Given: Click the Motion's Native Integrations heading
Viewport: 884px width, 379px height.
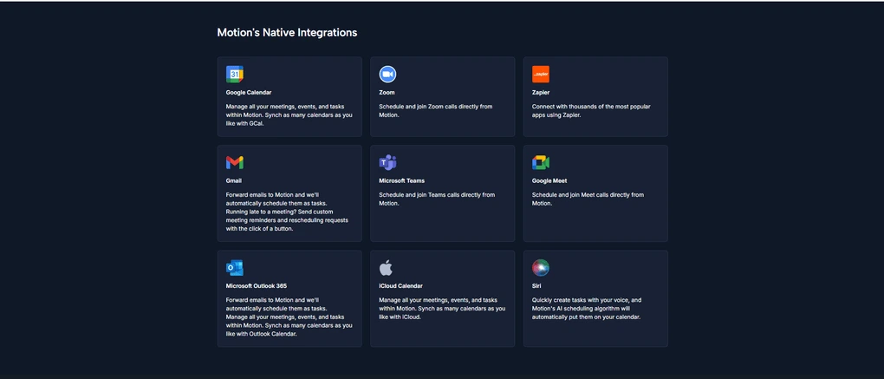Looking at the screenshot, I should click(x=287, y=33).
